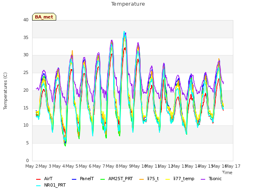Screen dimensions: 257x193
Task: Select the AM25T_PRT legend entry
Action: (x=120, y=179)
